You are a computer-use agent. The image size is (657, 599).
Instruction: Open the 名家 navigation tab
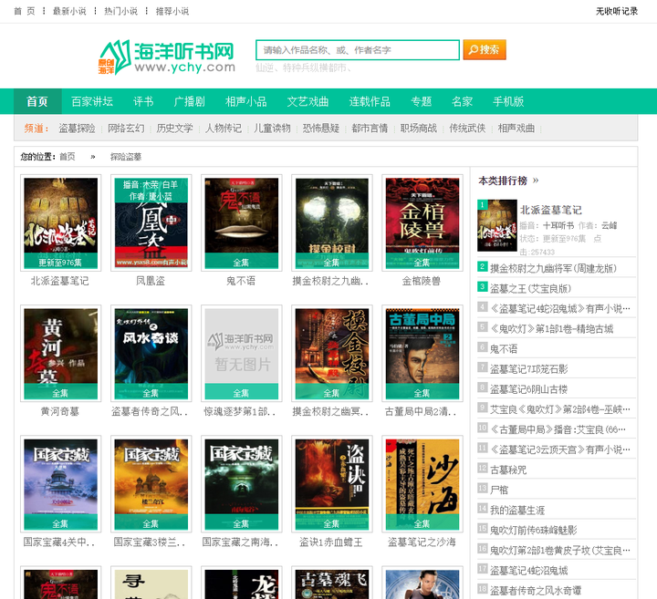462,101
